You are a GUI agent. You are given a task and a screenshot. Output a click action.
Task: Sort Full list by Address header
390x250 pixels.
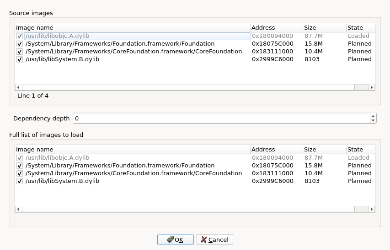pyautogui.click(x=277, y=150)
